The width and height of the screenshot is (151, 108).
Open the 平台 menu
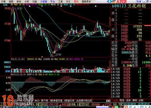[53, 2]
